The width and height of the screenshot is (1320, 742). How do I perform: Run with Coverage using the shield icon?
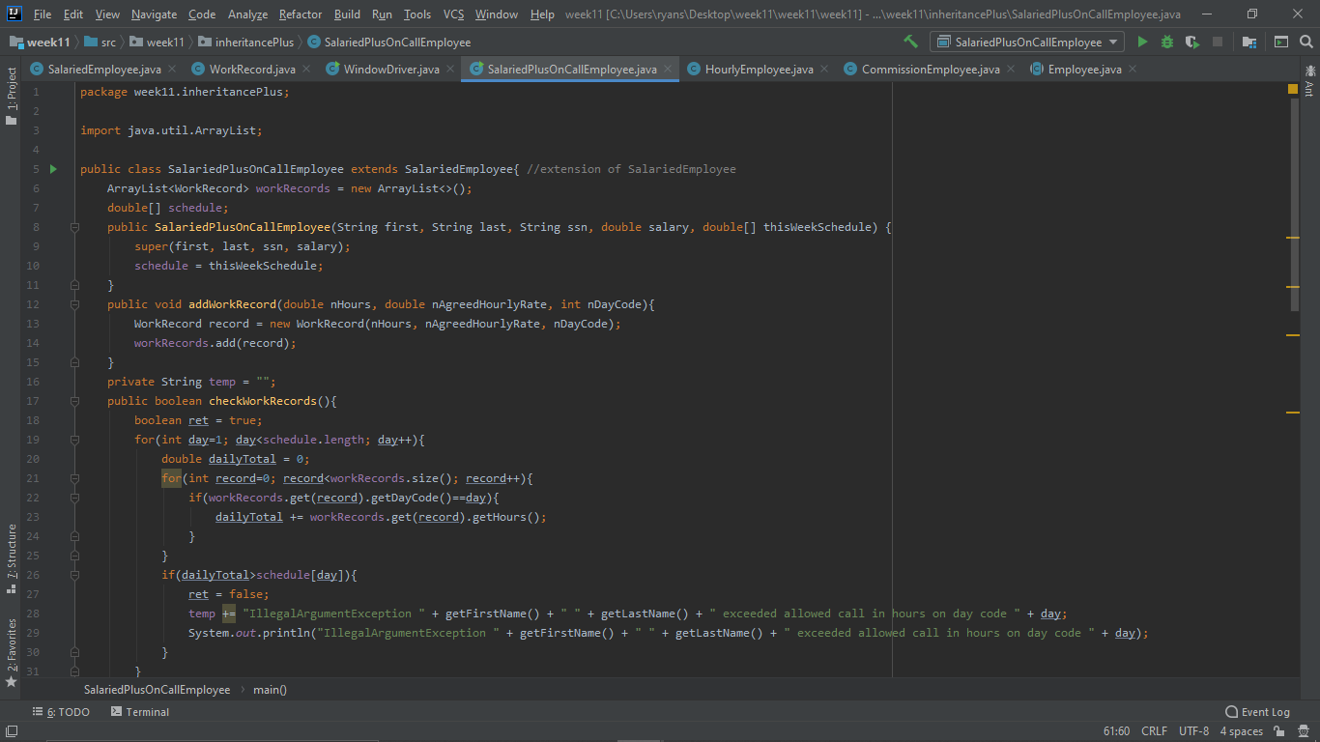(1192, 42)
